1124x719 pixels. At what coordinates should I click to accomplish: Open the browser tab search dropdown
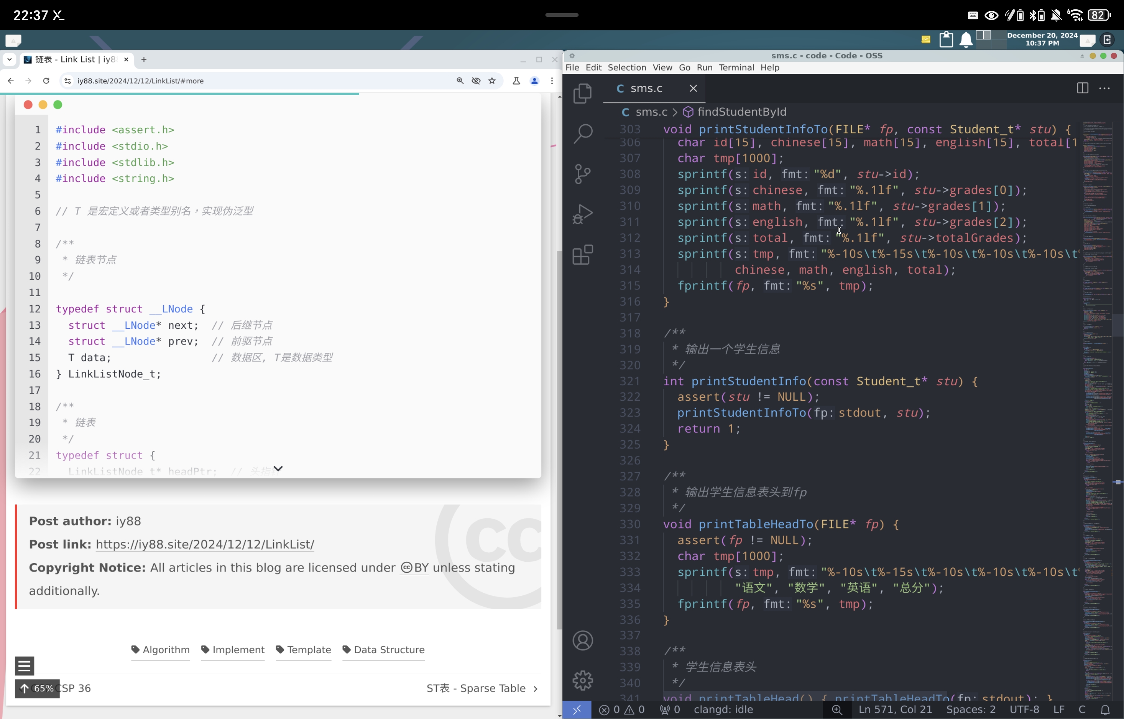point(9,59)
